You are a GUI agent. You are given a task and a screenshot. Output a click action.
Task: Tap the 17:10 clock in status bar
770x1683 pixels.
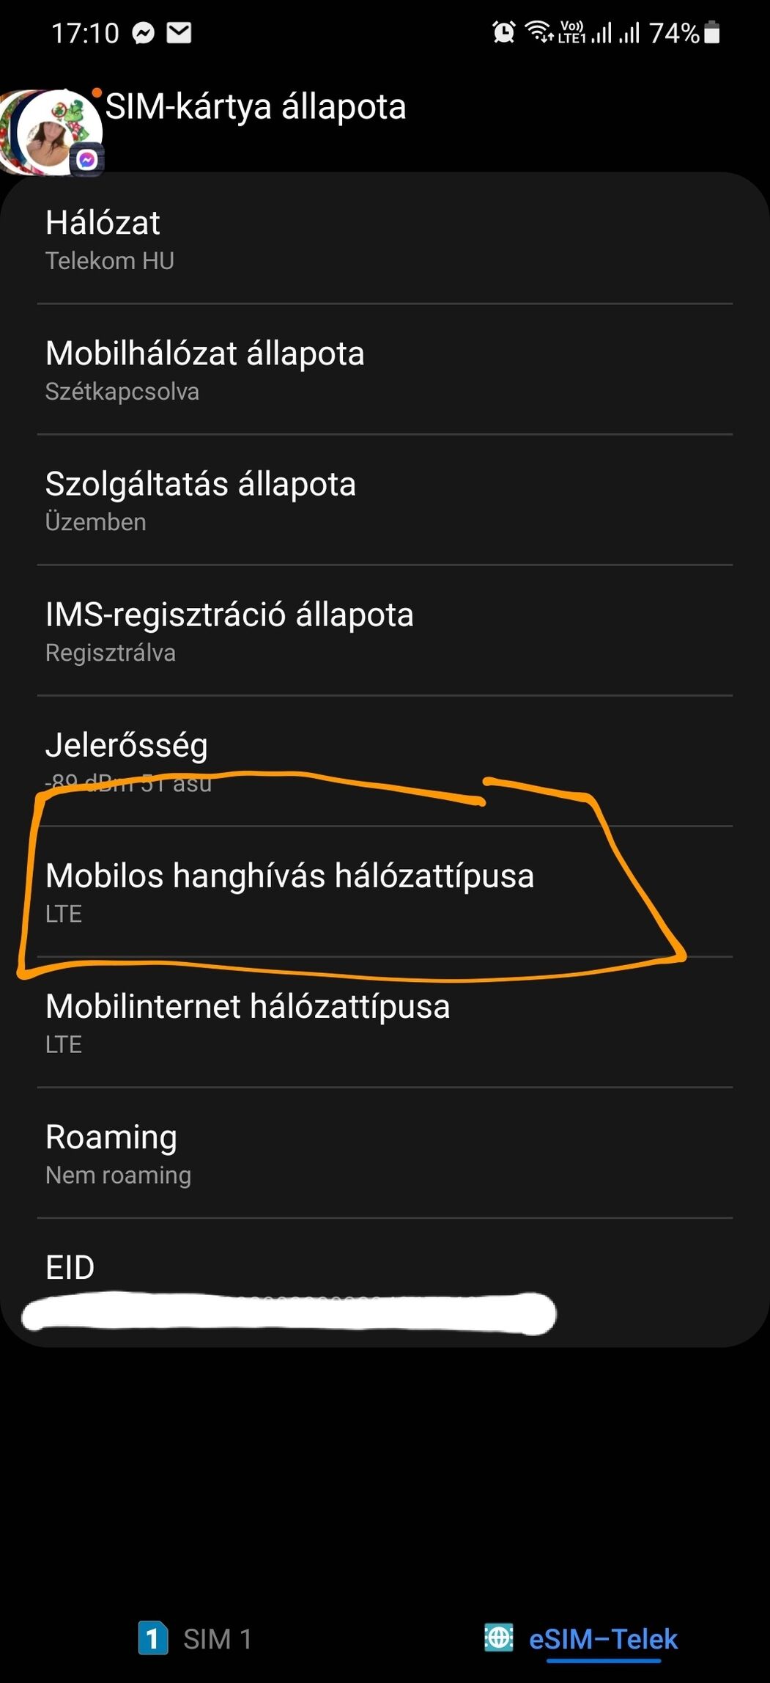point(85,33)
